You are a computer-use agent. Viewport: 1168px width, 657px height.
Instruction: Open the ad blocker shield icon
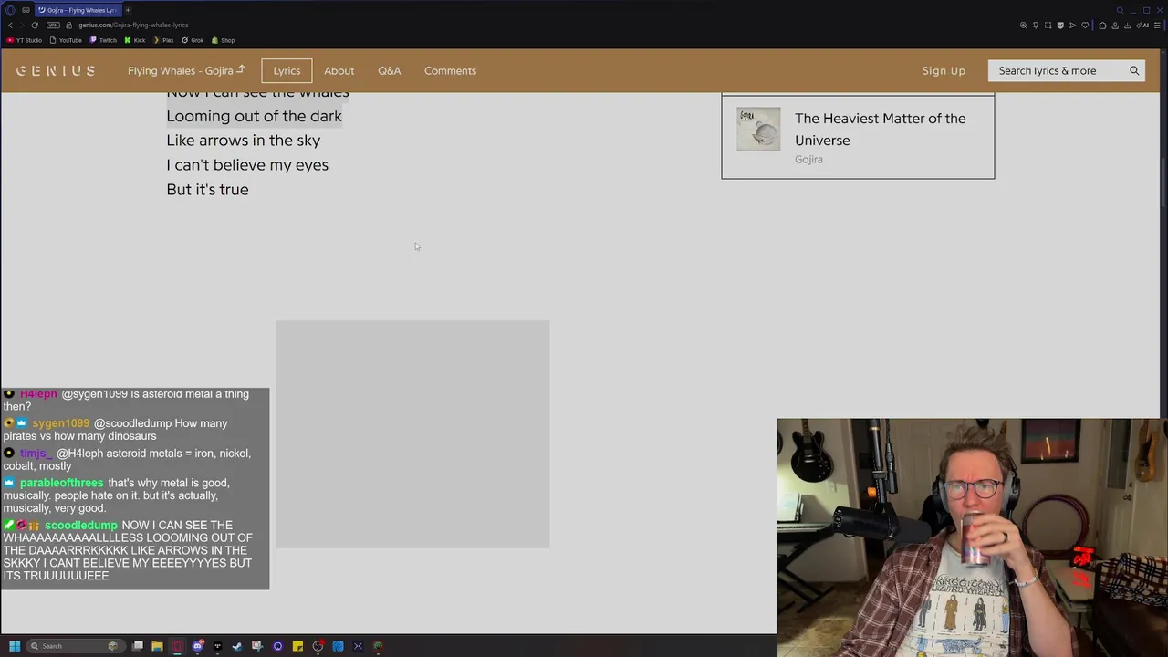point(1060,26)
